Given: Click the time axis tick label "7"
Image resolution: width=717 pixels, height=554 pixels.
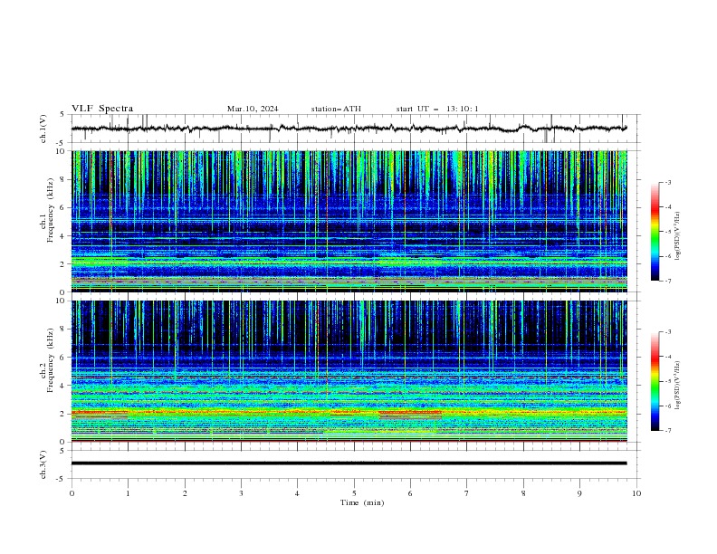Looking at the screenshot, I should (x=467, y=493).
